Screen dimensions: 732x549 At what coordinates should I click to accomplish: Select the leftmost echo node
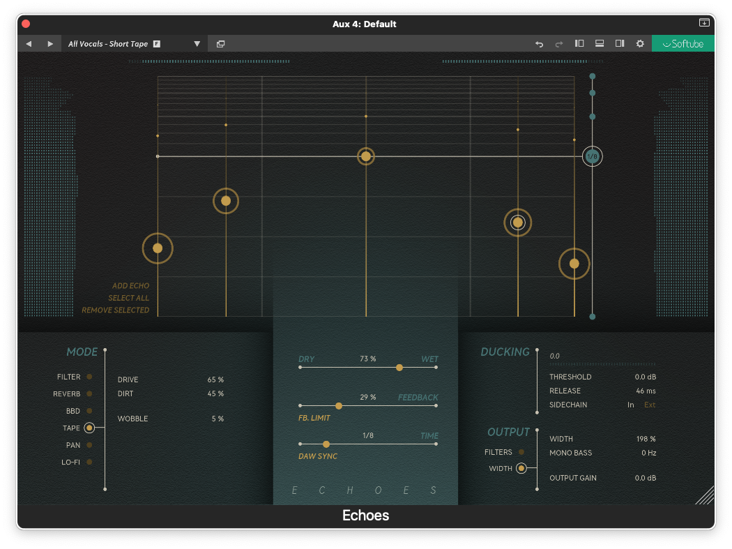pos(158,248)
